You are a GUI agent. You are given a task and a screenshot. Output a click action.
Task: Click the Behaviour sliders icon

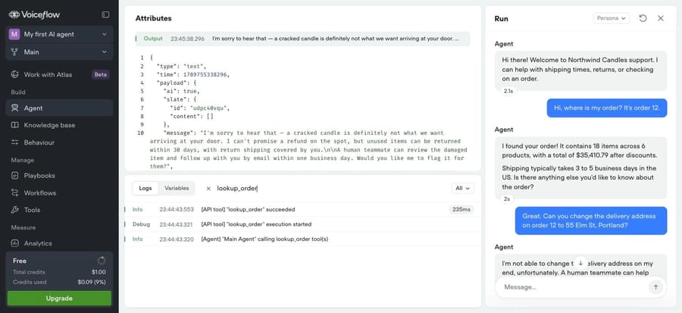click(15, 142)
